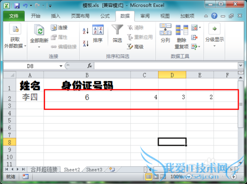Select Page Layout view icon in status bar
Screen dimensions: 247x184
156,177
